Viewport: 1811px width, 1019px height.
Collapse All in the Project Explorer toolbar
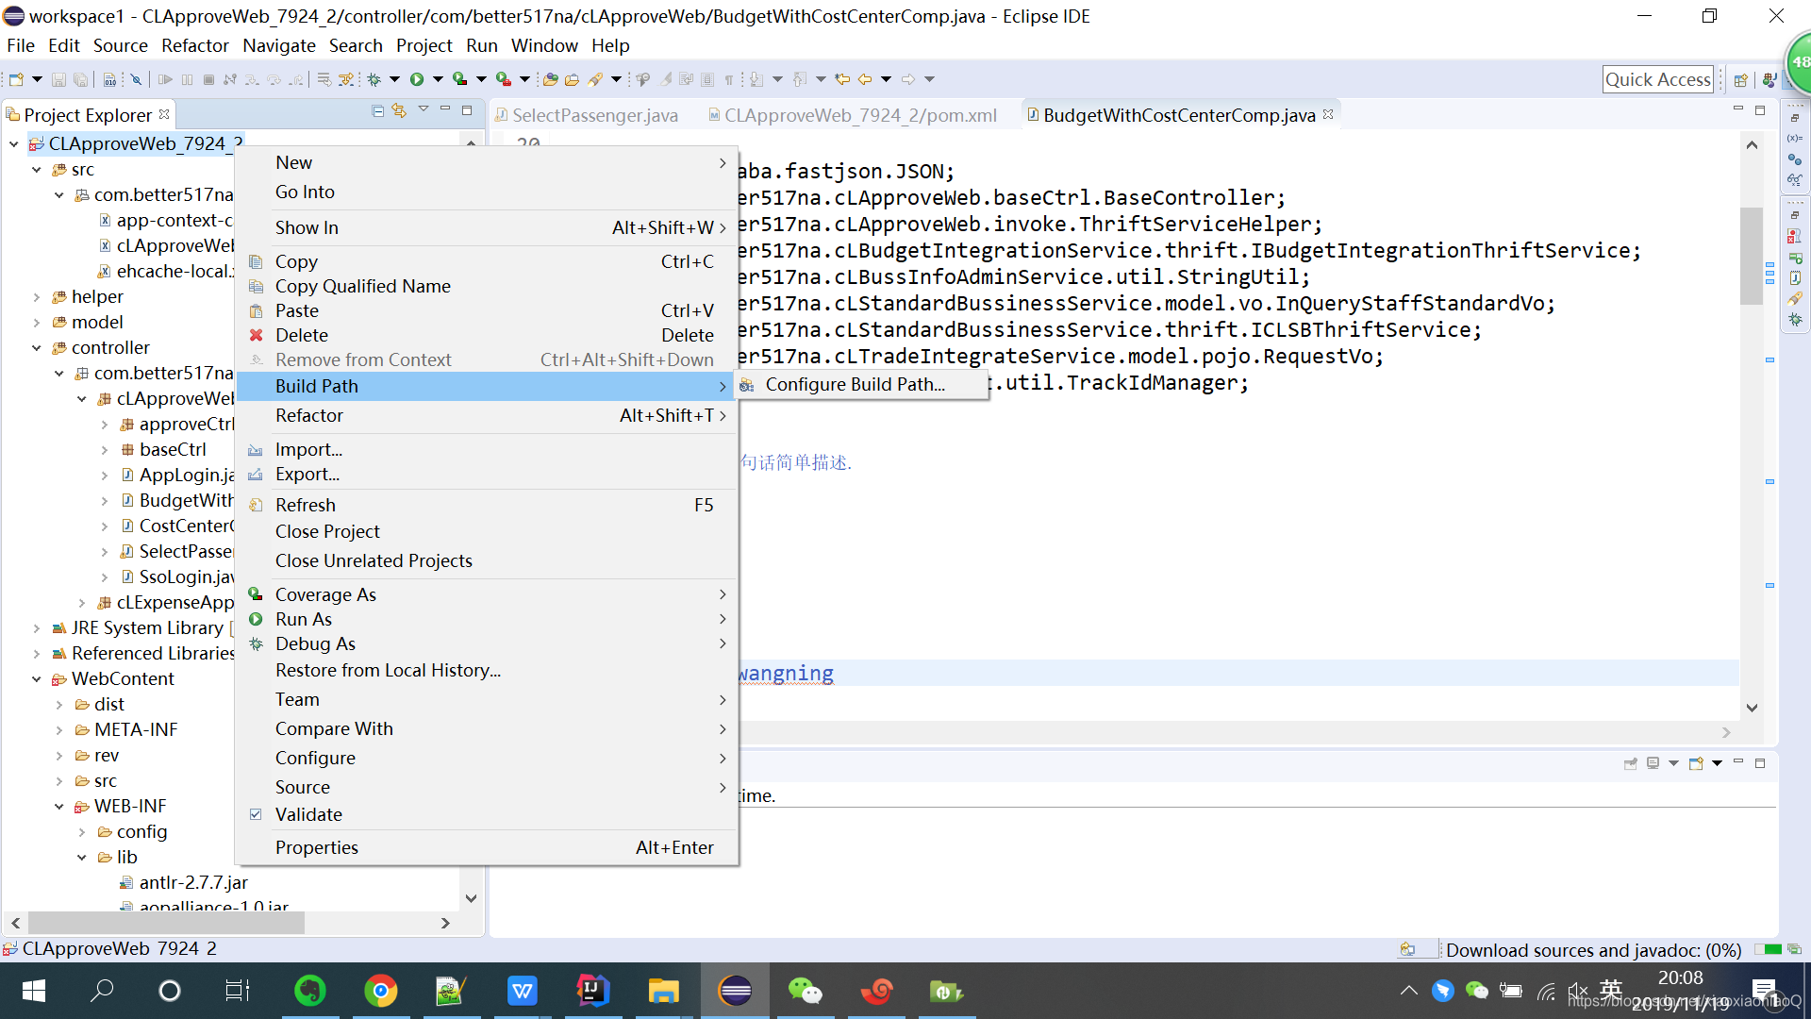tap(377, 110)
